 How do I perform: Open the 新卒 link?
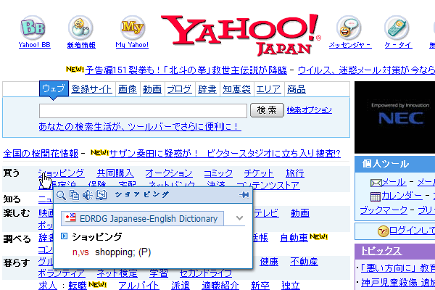(260, 286)
